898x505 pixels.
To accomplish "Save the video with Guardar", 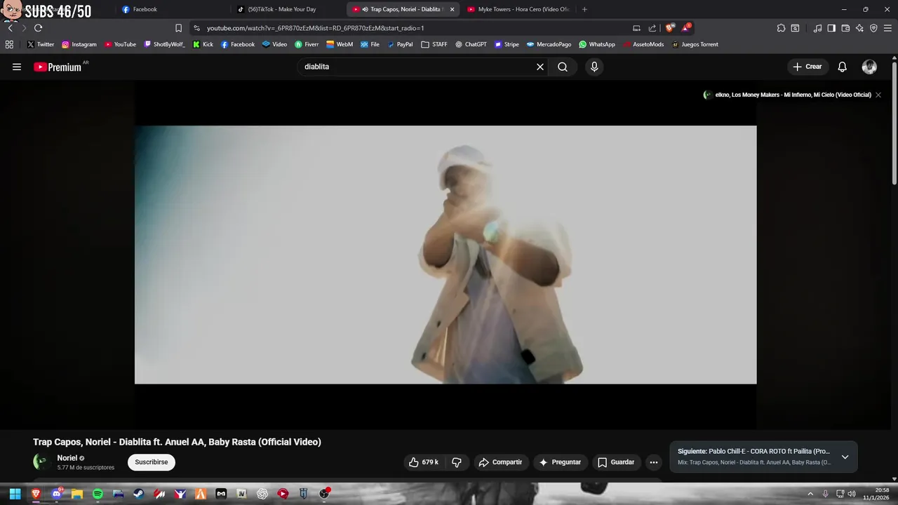I will [x=616, y=462].
